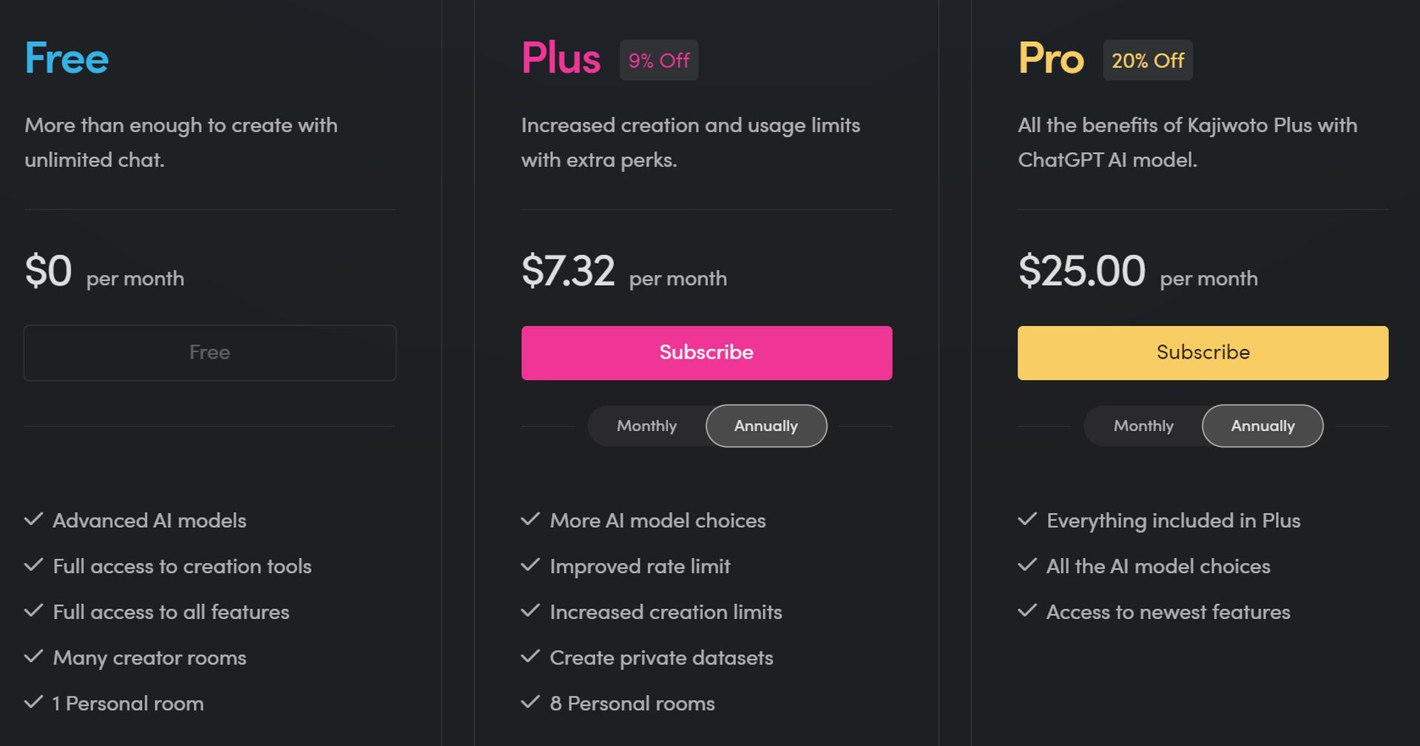Viewport: 1420px width, 746px height.
Task: Select Annually billing for Plus plan
Action: (x=766, y=426)
